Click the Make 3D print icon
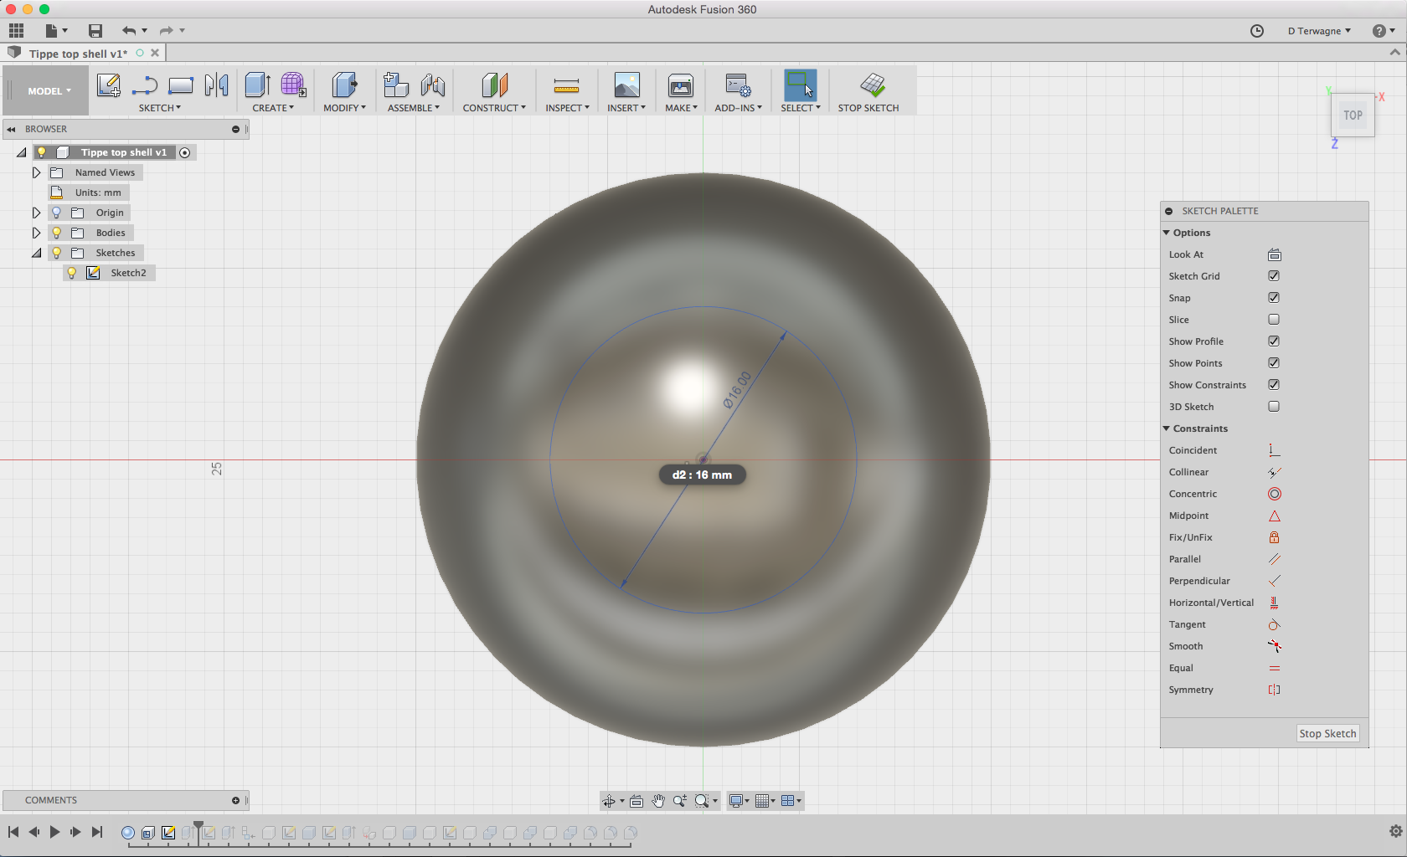This screenshot has width=1407, height=857. (x=681, y=85)
